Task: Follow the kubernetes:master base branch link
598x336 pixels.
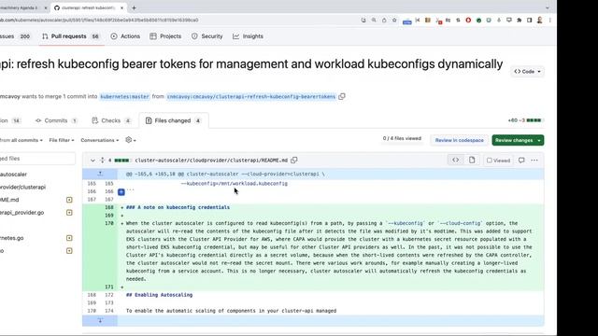Action: 124,97
